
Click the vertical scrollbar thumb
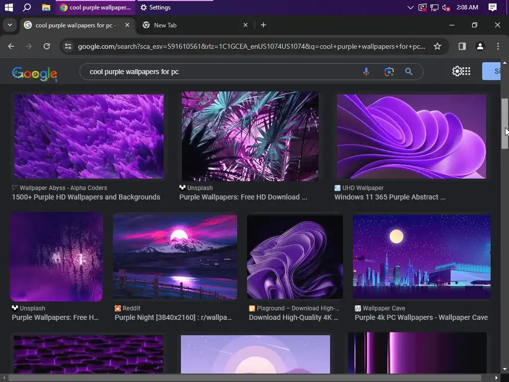505,123
